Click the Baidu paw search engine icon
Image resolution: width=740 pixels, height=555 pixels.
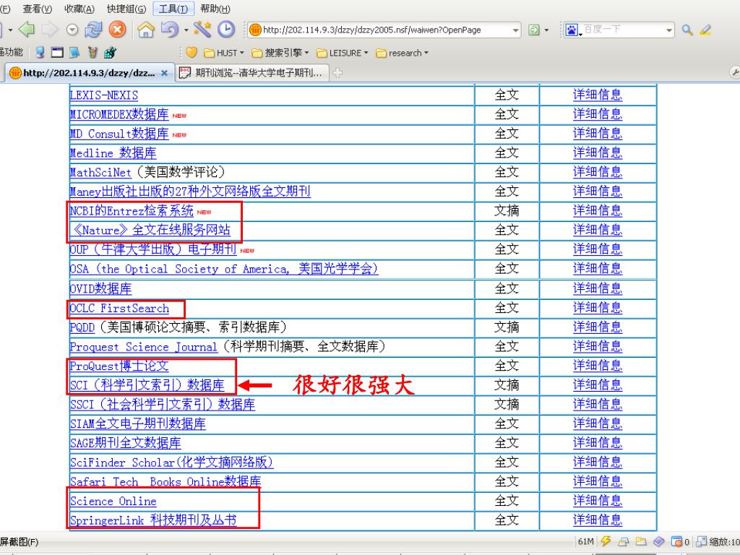click(572, 30)
